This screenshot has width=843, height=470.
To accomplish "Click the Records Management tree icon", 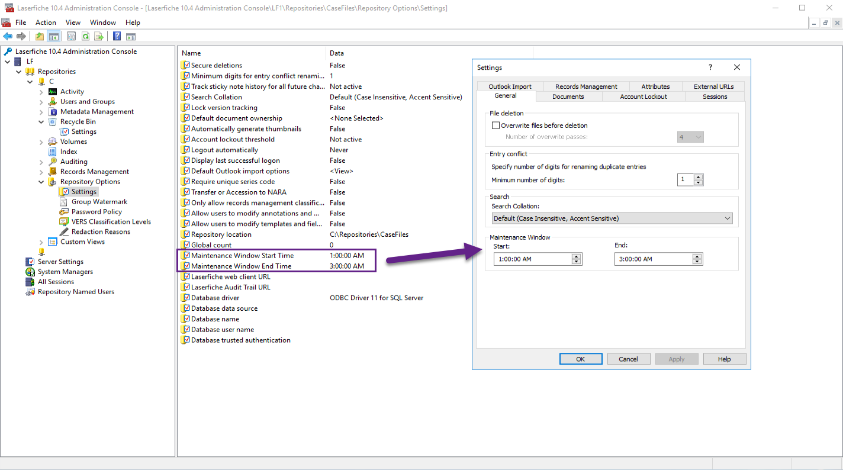I will coord(53,172).
